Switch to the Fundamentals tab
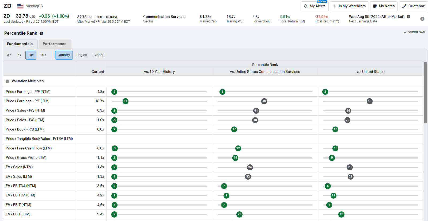 (x=20, y=44)
